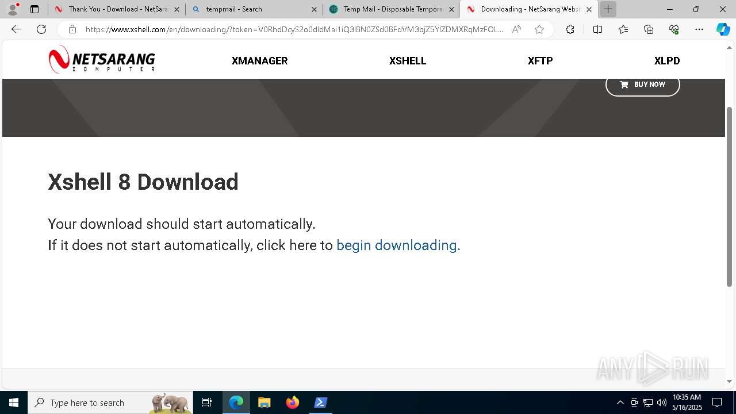Refresh the page with the reload icon
The image size is (736, 414).
click(41, 29)
